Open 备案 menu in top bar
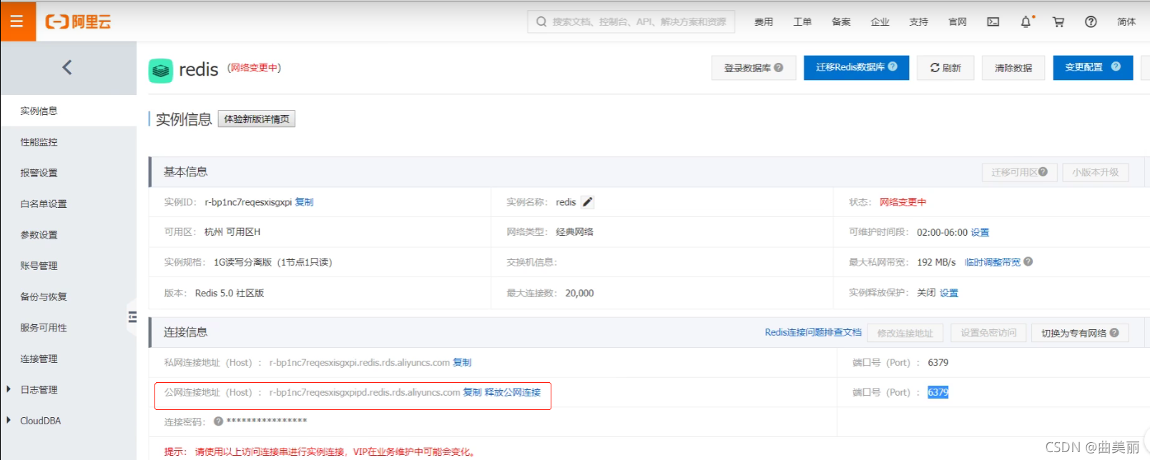 tap(841, 22)
